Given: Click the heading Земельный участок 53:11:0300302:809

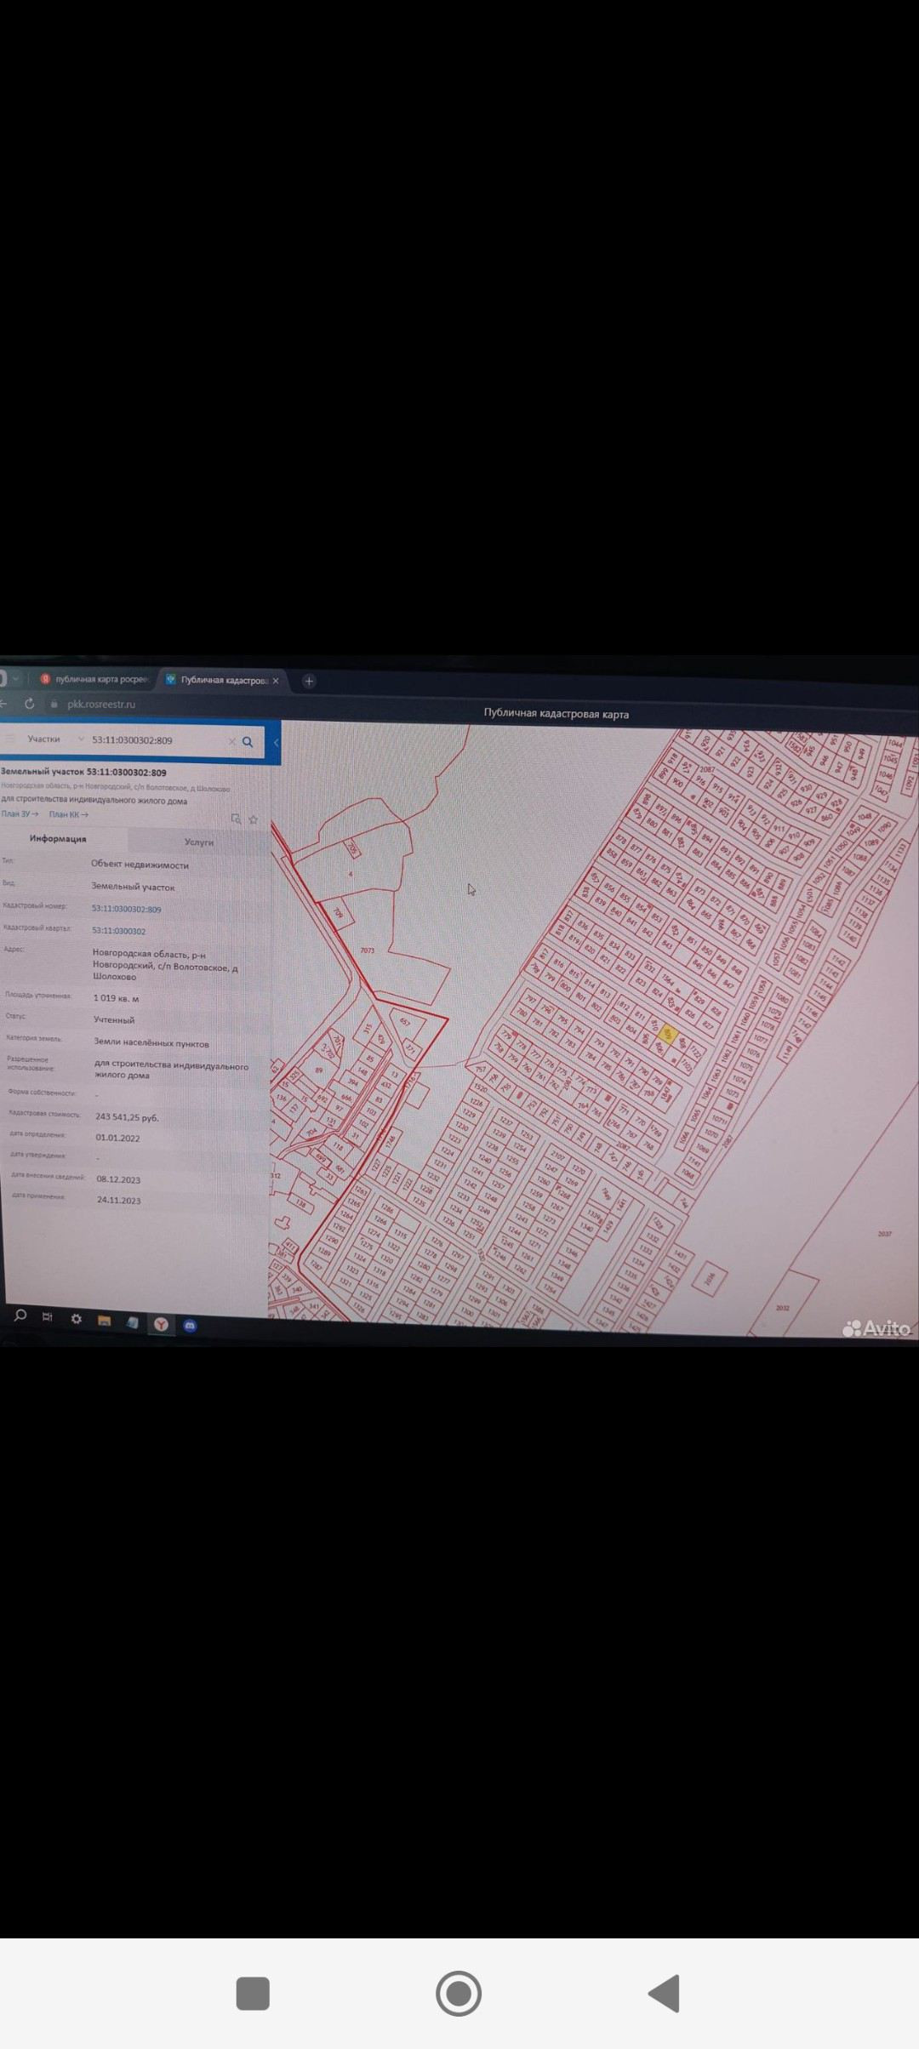Looking at the screenshot, I should pyautogui.click(x=83, y=772).
